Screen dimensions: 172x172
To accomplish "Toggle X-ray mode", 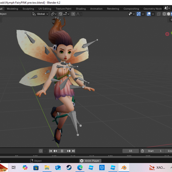I will coord(159,14).
